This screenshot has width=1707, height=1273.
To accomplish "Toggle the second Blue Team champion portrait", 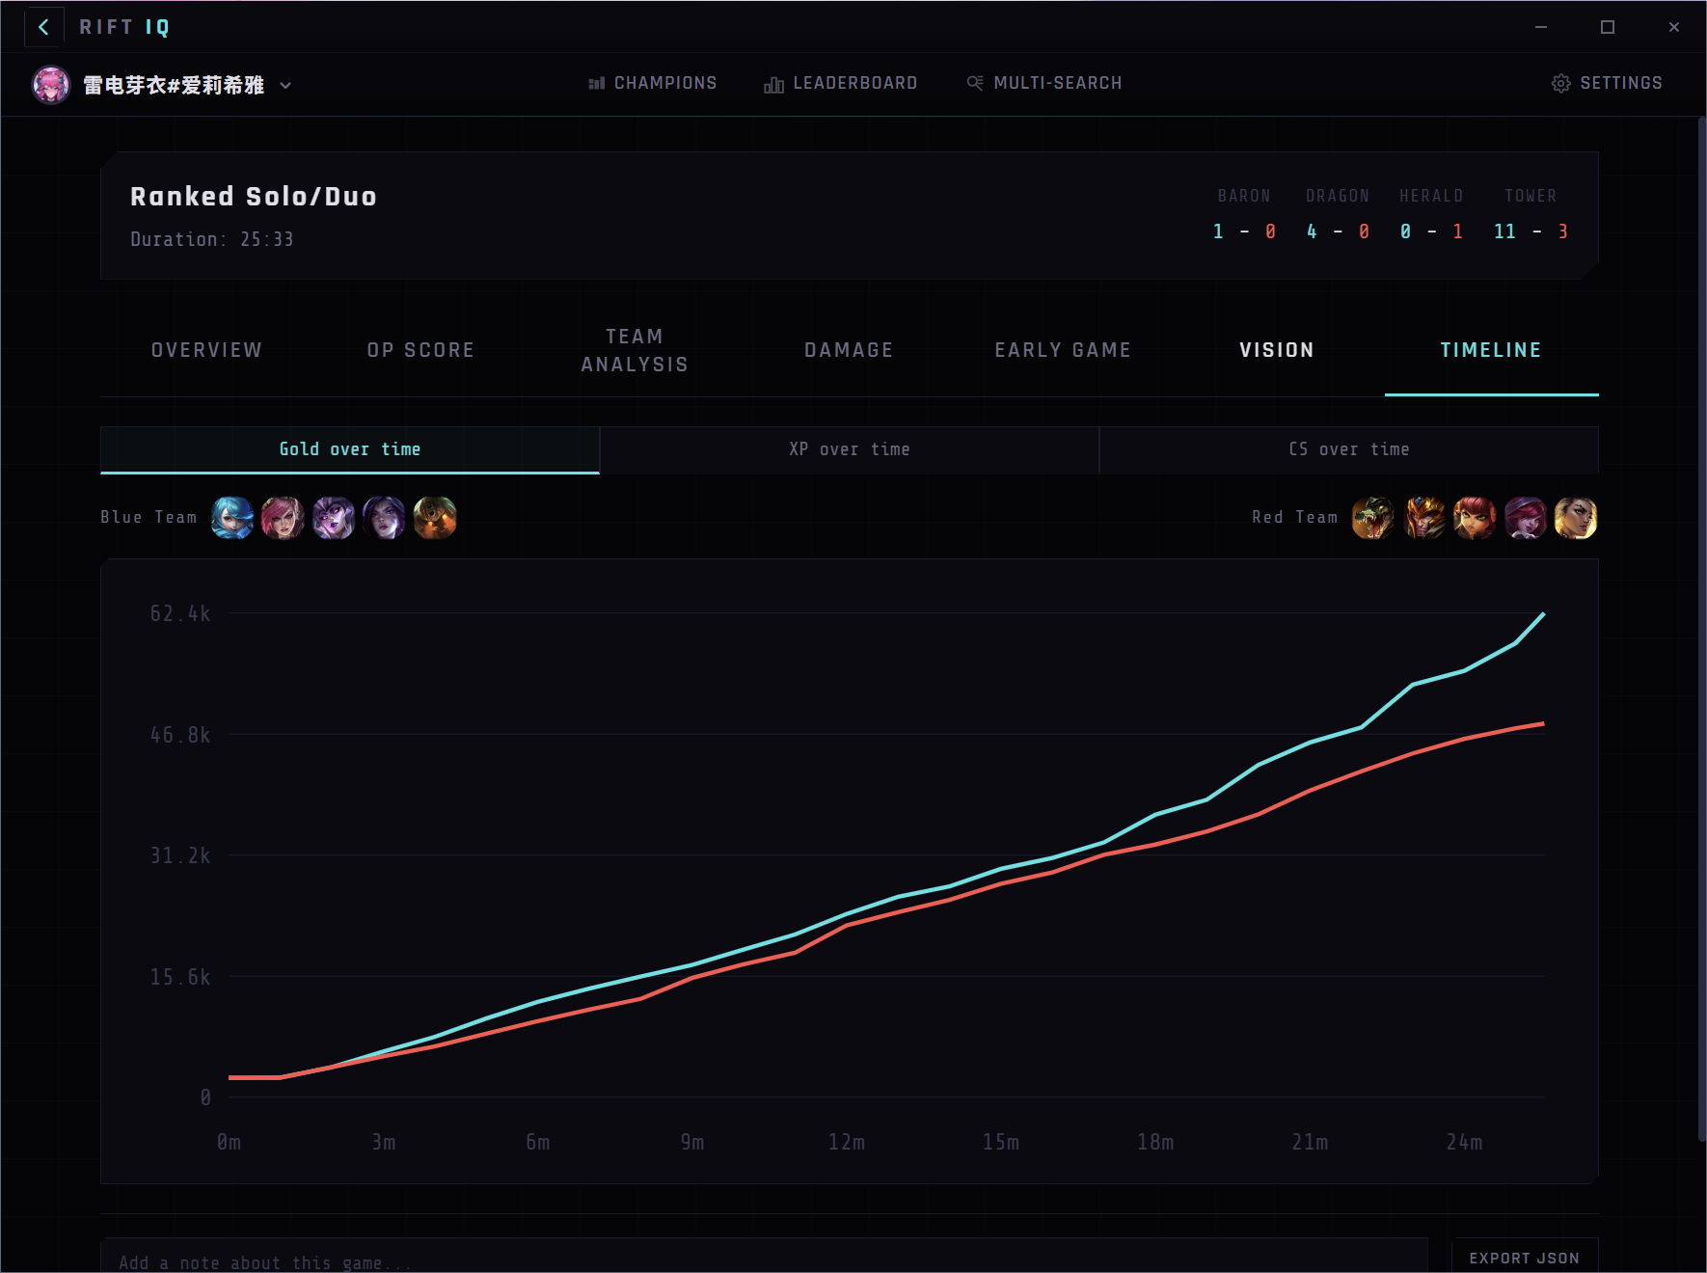I will (283, 518).
